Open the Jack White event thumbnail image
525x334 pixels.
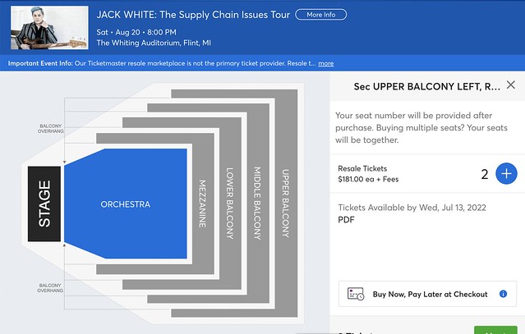(49, 27)
